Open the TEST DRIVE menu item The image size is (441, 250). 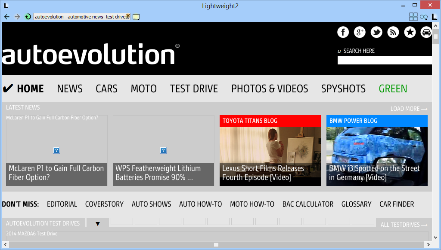[194, 88]
